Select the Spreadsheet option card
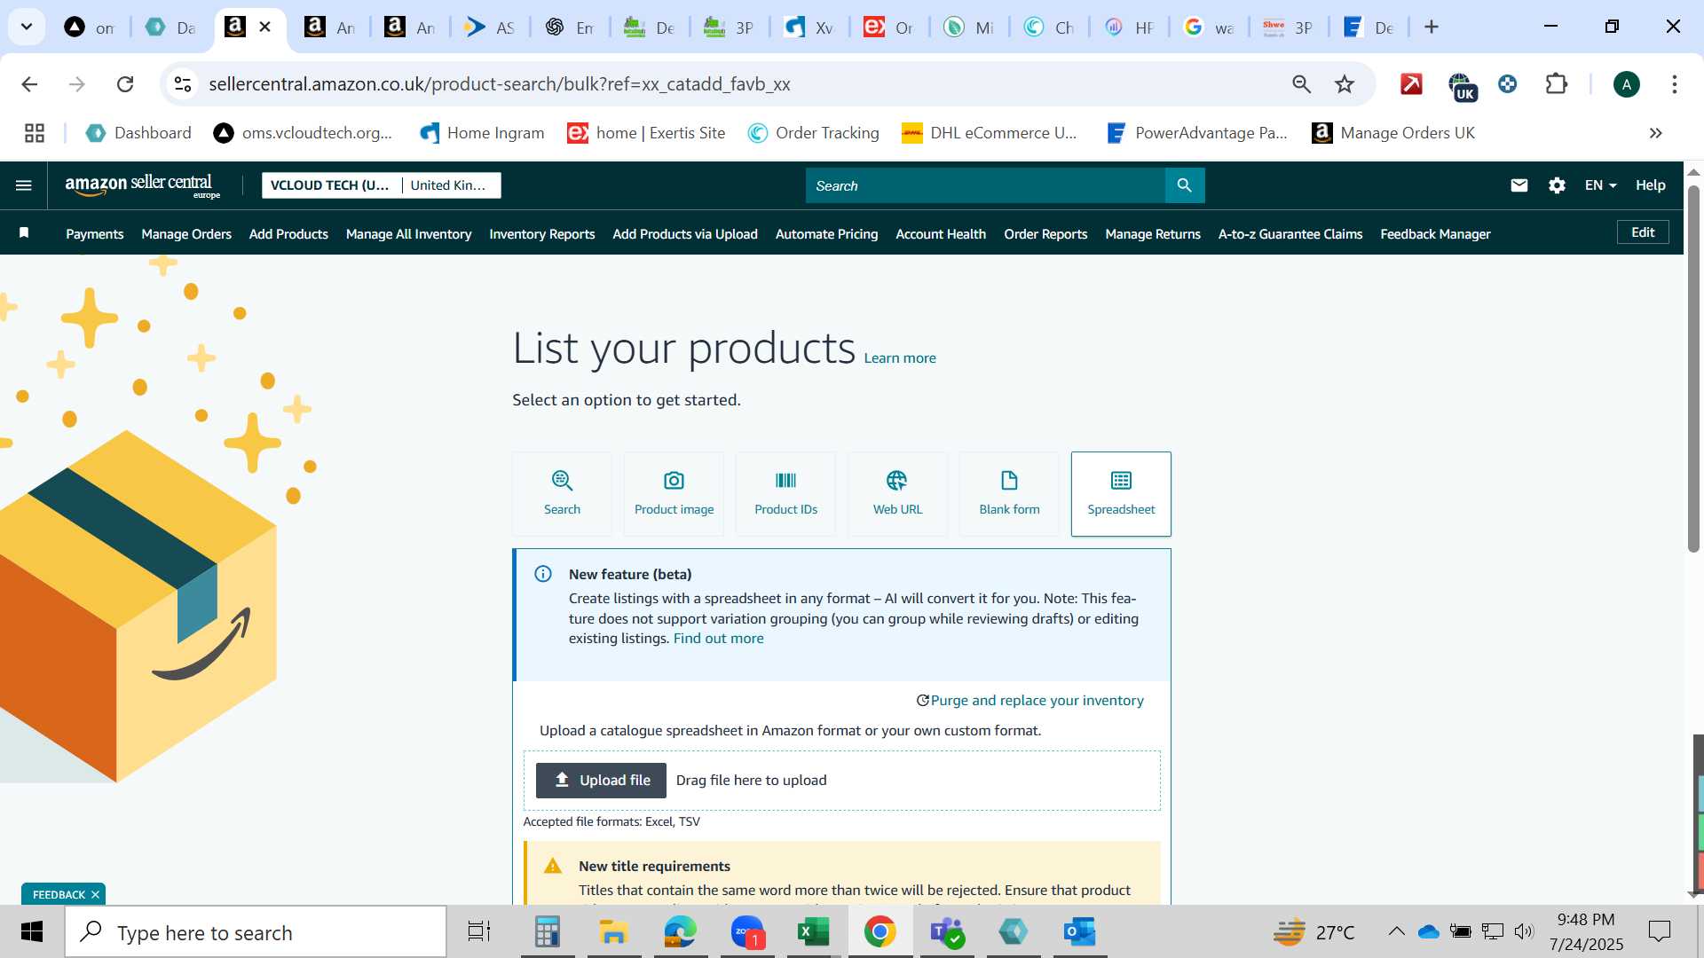 click(x=1121, y=494)
